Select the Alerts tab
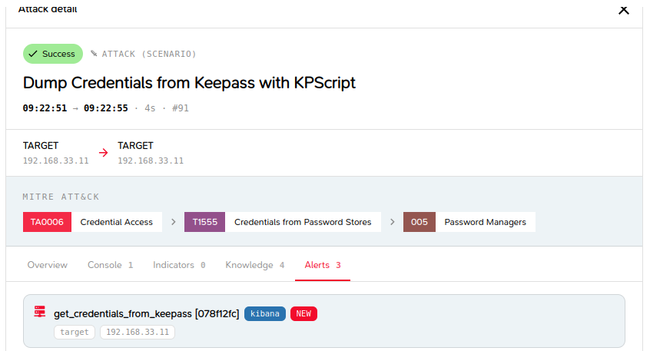 pos(323,265)
